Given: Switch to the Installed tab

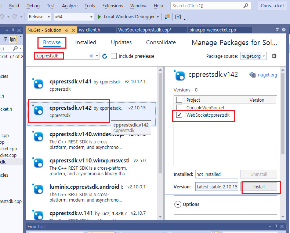Looking at the screenshot, I should [x=86, y=42].
